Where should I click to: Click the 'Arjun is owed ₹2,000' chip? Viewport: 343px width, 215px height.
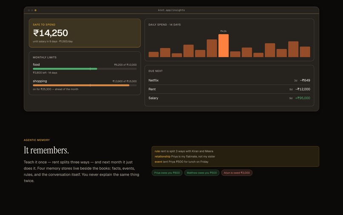237,173
